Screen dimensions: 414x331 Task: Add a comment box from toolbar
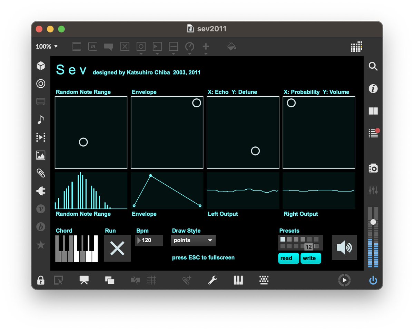click(x=109, y=47)
